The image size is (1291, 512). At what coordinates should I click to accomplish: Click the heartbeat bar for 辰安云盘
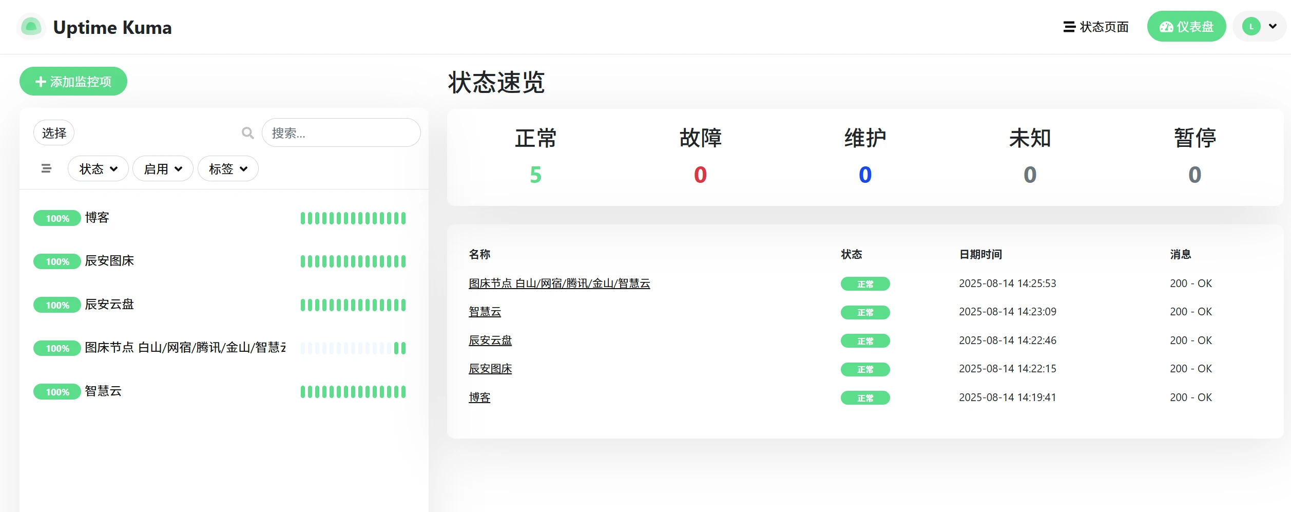353,305
